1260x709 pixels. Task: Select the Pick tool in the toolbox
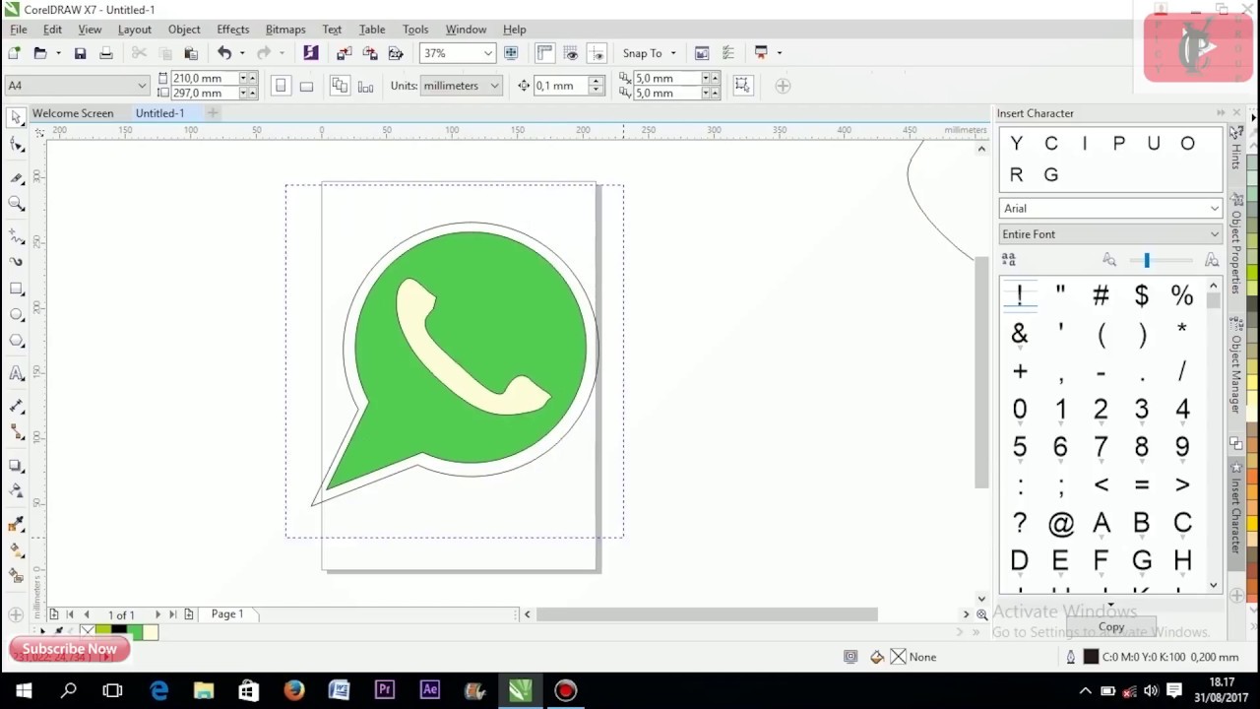16,118
